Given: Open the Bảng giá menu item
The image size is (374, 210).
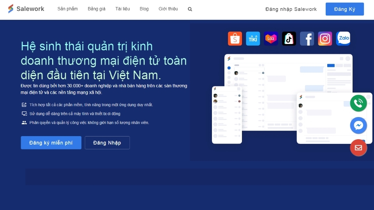Looking at the screenshot, I should click(x=96, y=9).
